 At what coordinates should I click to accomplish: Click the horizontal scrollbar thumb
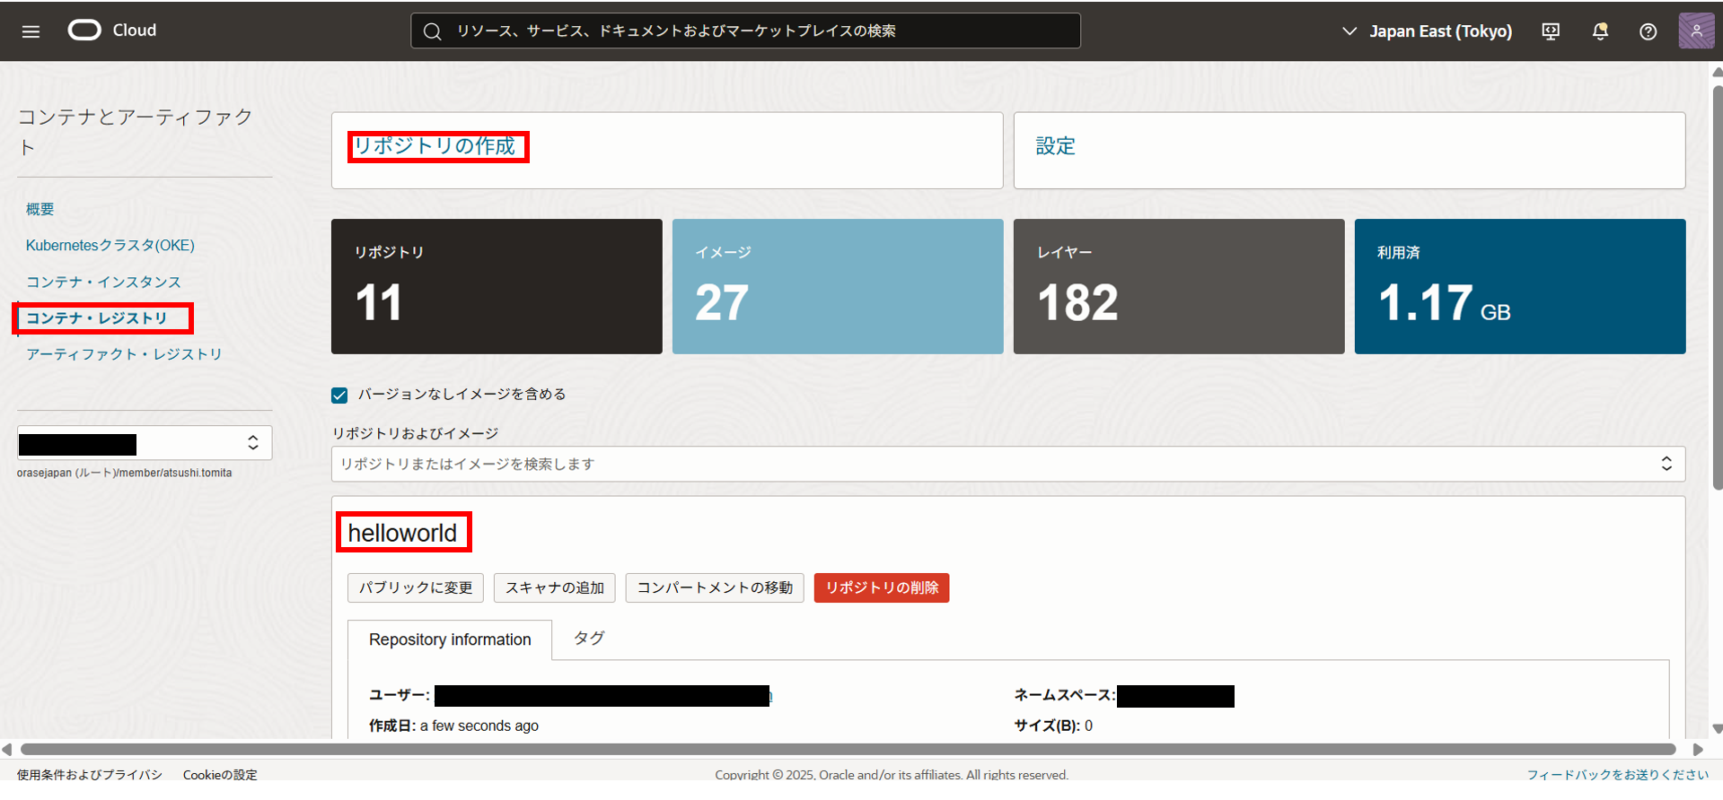pyautogui.click(x=848, y=749)
